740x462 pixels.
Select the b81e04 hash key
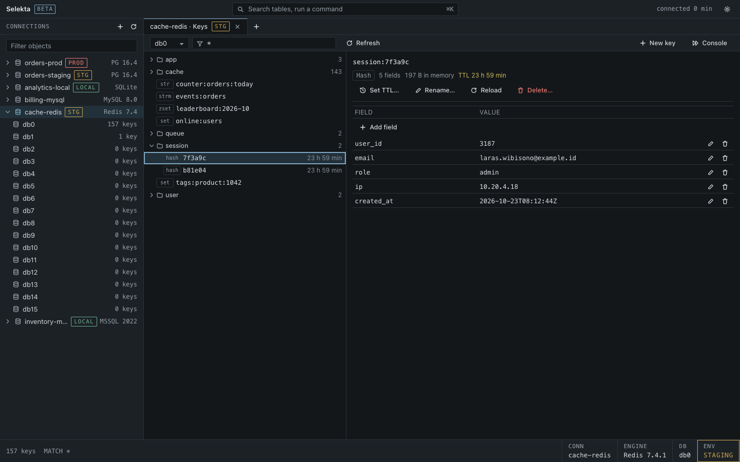pos(245,170)
